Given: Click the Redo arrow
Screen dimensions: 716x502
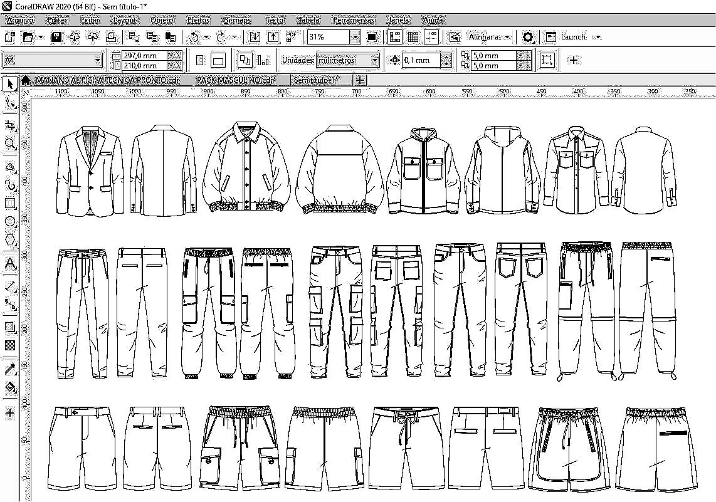Looking at the screenshot, I should pyautogui.click(x=221, y=37).
